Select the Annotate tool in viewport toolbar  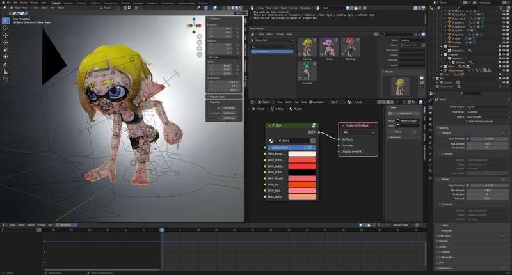pos(6,64)
